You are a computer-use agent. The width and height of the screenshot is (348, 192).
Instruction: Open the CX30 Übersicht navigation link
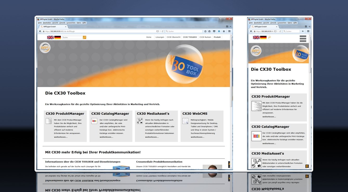pyautogui.click(x=174, y=37)
